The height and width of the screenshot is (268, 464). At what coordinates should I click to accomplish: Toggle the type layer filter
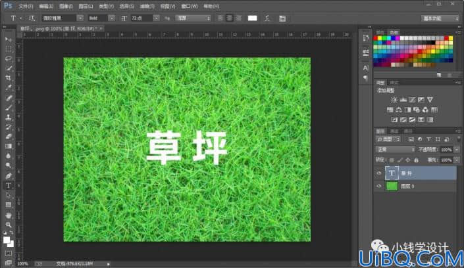click(x=428, y=139)
